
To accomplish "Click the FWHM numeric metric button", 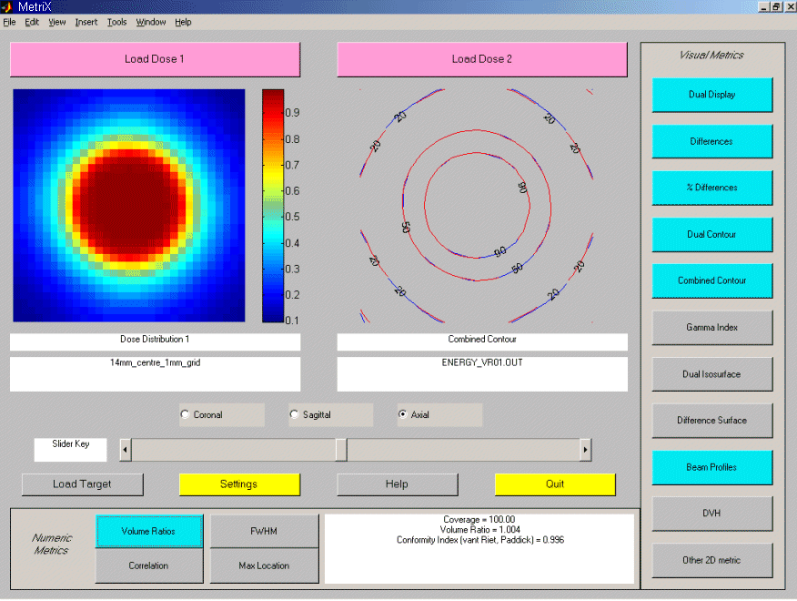I will pyautogui.click(x=264, y=531).
